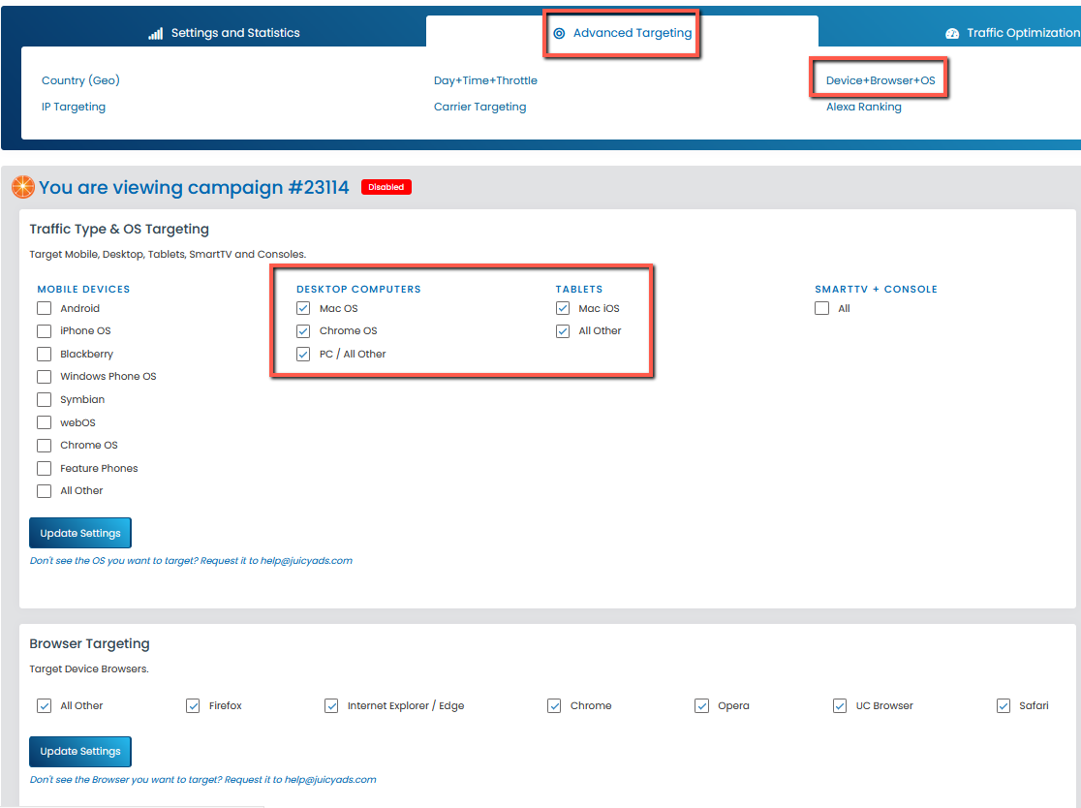Click Update Settings under Traffic Type targeting
The width and height of the screenshot is (1081, 808).
(80, 533)
